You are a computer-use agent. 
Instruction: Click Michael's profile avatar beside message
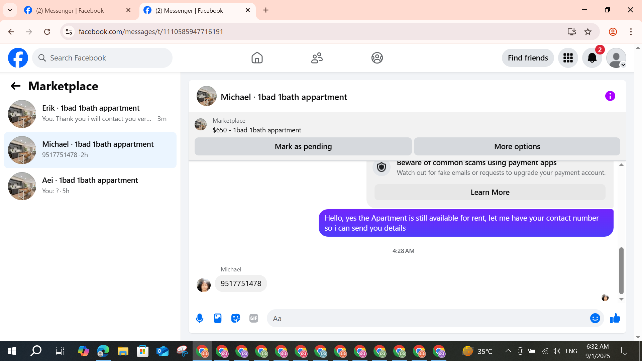(x=204, y=285)
